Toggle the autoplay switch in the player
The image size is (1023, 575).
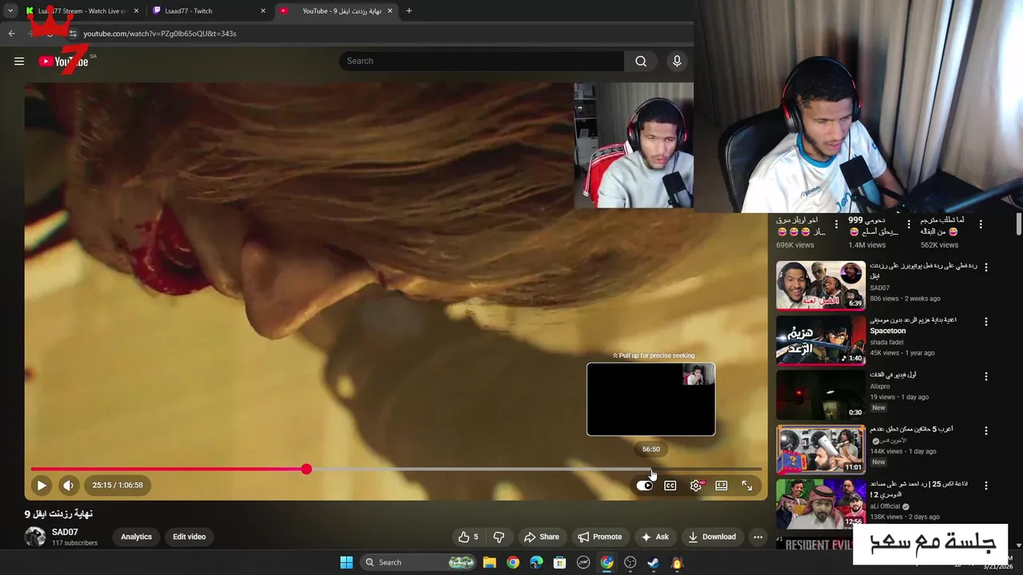tap(644, 486)
